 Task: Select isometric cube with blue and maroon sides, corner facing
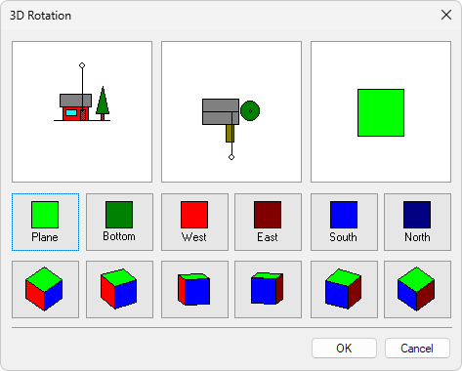coord(417,289)
